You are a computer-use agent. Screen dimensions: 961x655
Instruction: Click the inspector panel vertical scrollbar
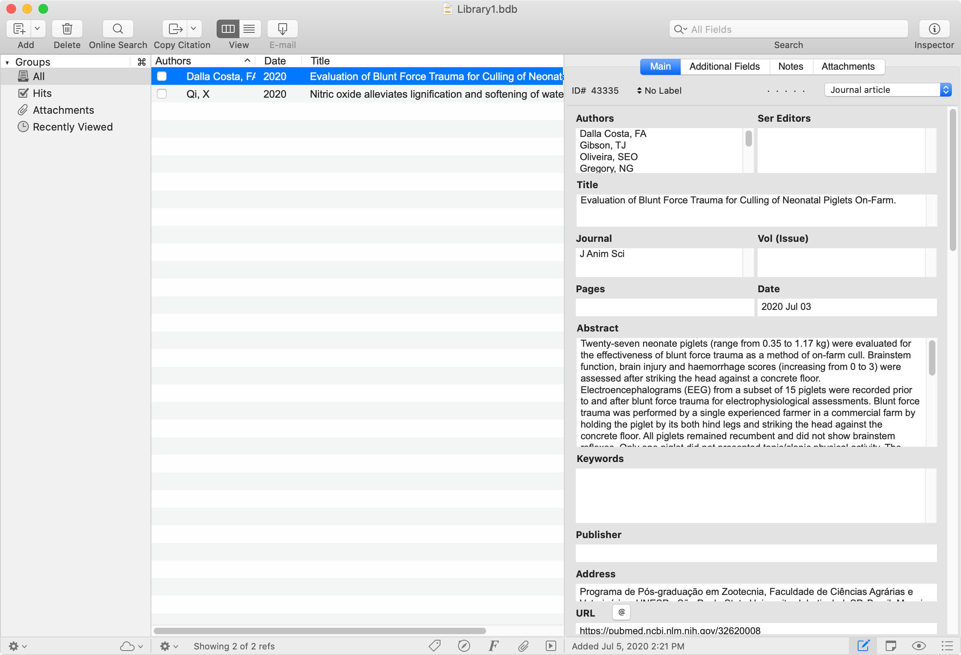(x=953, y=180)
